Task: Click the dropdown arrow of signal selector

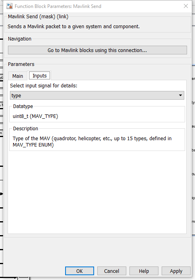Action: [x=180, y=95]
